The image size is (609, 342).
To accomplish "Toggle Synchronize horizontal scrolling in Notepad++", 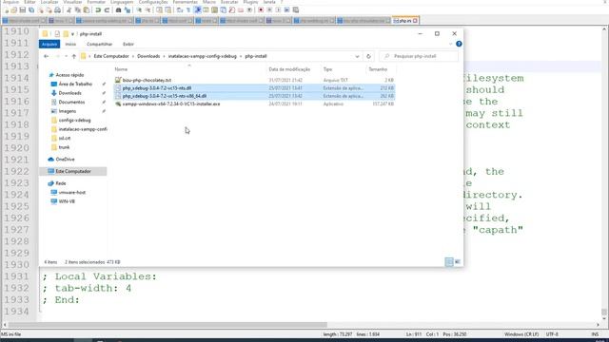I will click(x=167, y=10).
